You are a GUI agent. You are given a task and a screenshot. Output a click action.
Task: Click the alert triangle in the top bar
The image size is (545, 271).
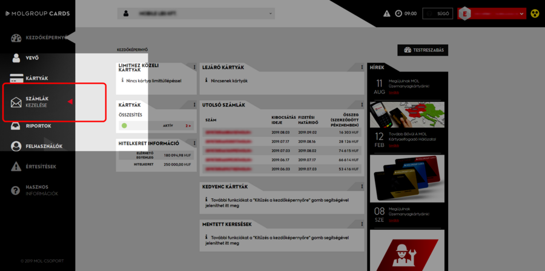pyautogui.click(x=387, y=13)
